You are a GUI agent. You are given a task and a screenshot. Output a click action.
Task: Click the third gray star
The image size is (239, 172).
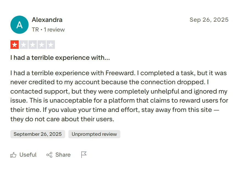33,45
